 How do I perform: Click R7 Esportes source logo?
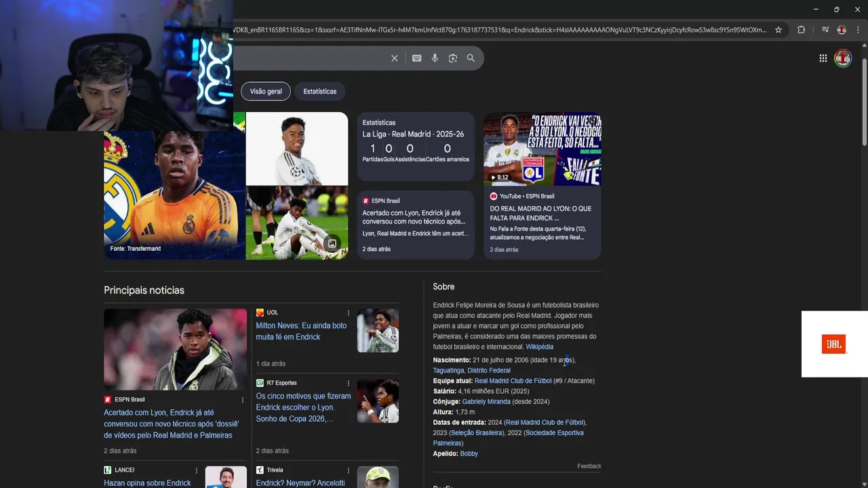[260, 383]
